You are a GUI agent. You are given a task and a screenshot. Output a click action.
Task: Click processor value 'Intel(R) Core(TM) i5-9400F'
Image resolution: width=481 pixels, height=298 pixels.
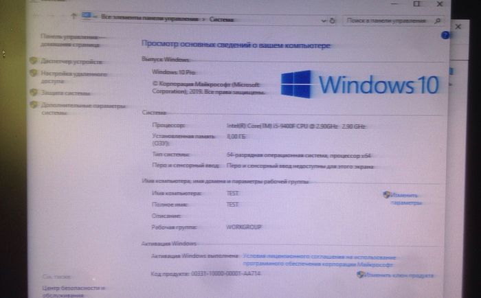pos(295,126)
